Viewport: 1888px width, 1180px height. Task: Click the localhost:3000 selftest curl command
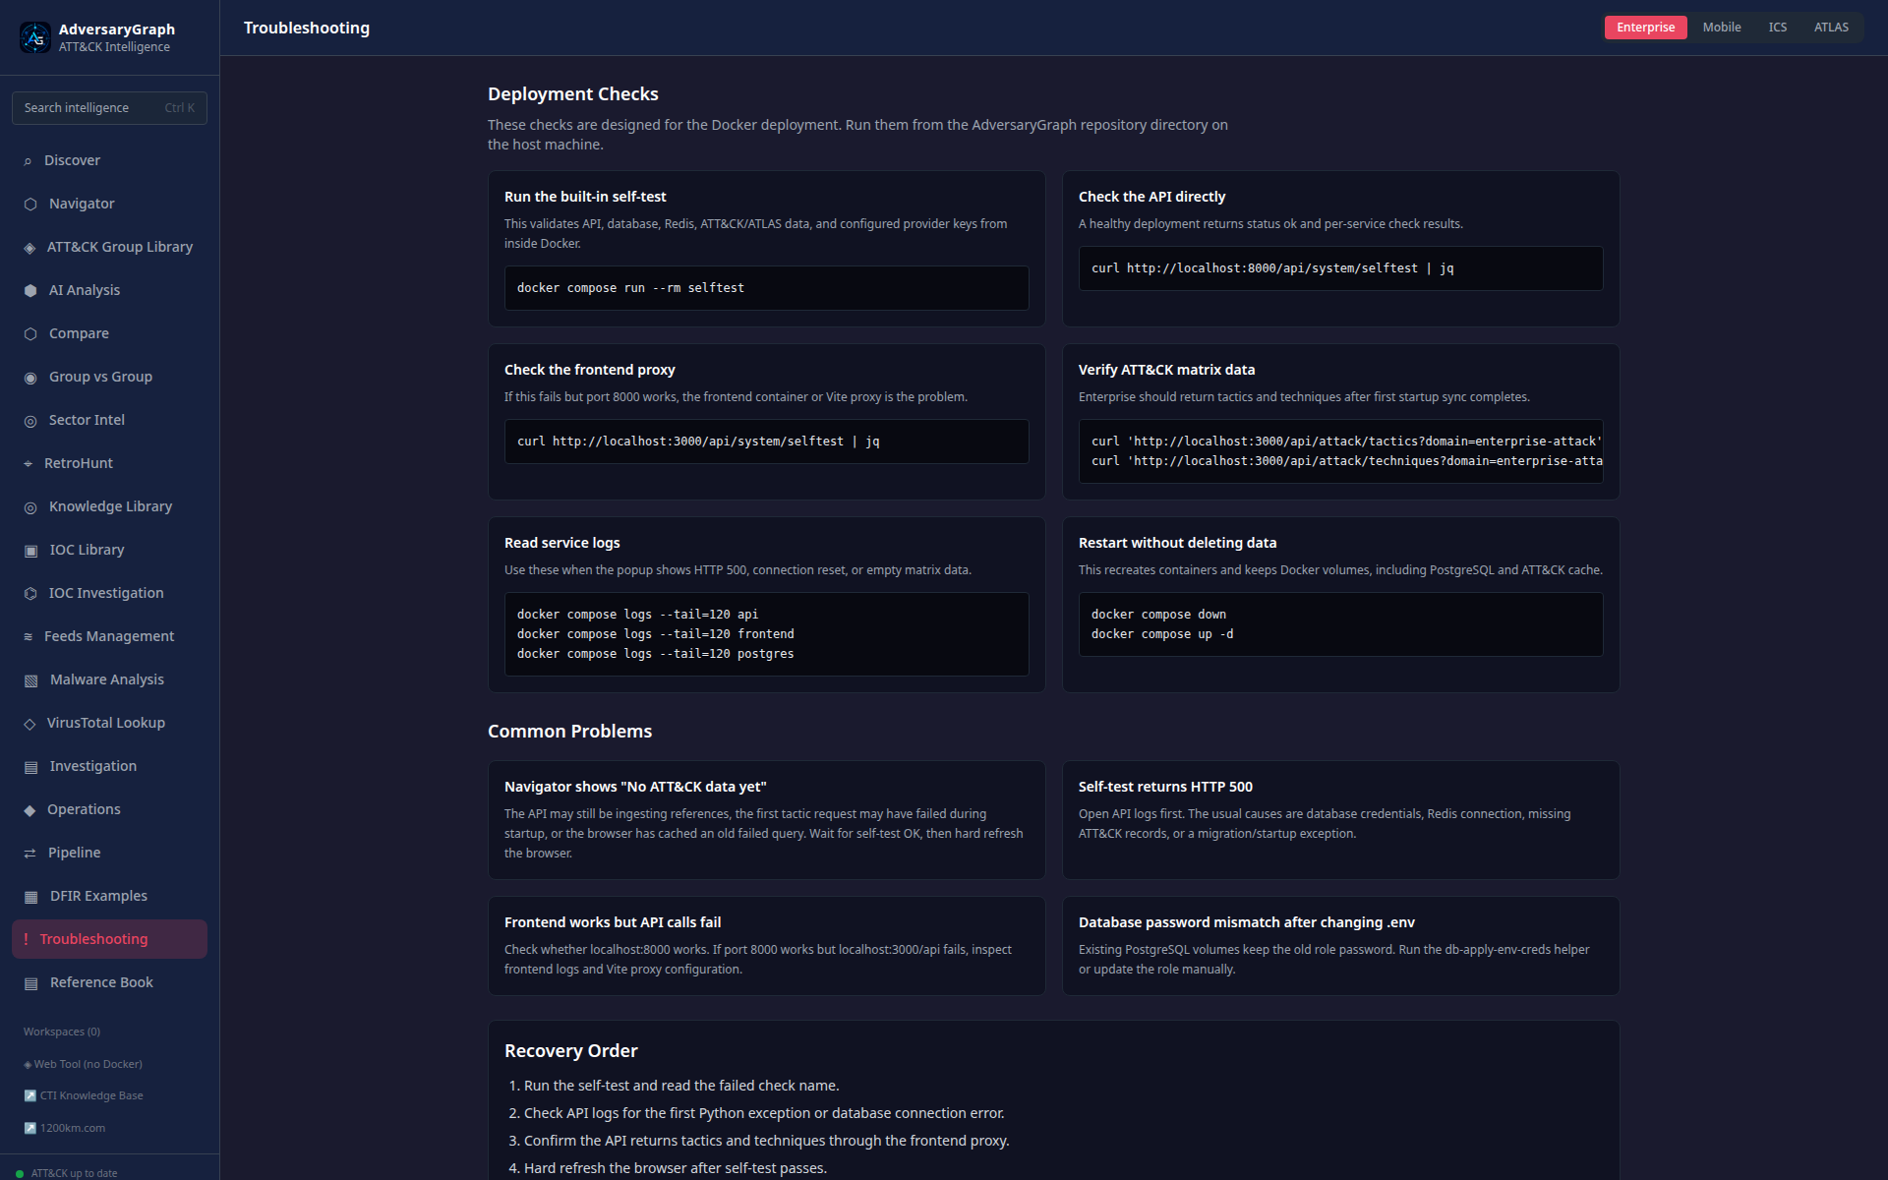click(698, 442)
